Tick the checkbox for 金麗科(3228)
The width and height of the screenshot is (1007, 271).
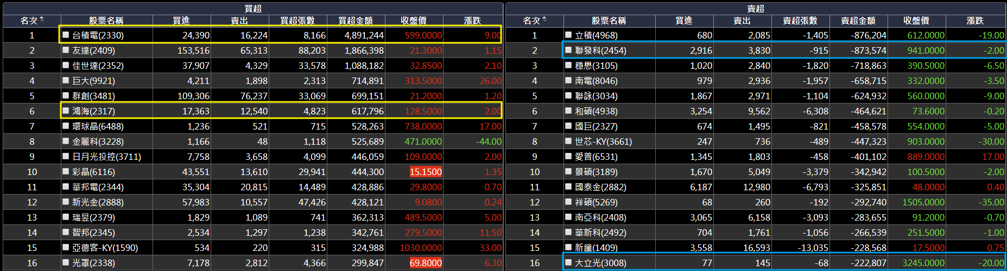click(66, 141)
